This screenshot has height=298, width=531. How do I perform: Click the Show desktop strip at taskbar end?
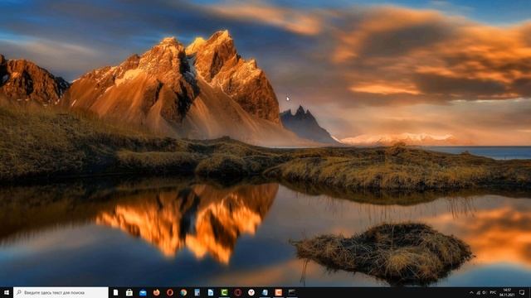[x=530, y=292]
